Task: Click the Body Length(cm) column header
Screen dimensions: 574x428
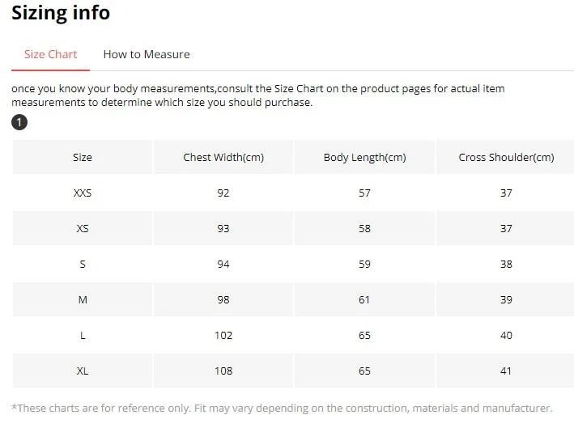Action: pyautogui.click(x=364, y=157)
